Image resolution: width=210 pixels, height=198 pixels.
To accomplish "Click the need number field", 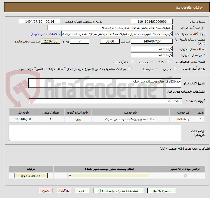I will point(152,22).
